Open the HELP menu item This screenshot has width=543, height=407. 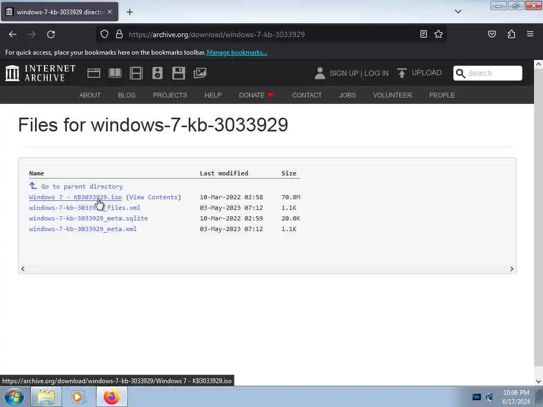click(213, 95)
